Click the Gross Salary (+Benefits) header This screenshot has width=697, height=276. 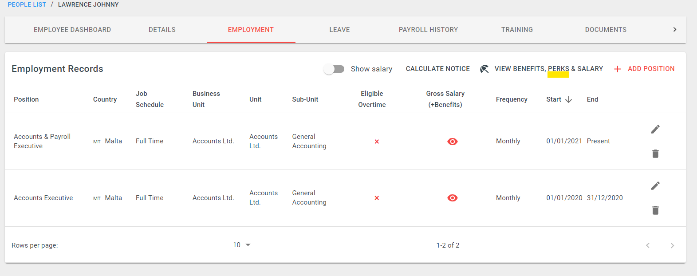(445, 99)
